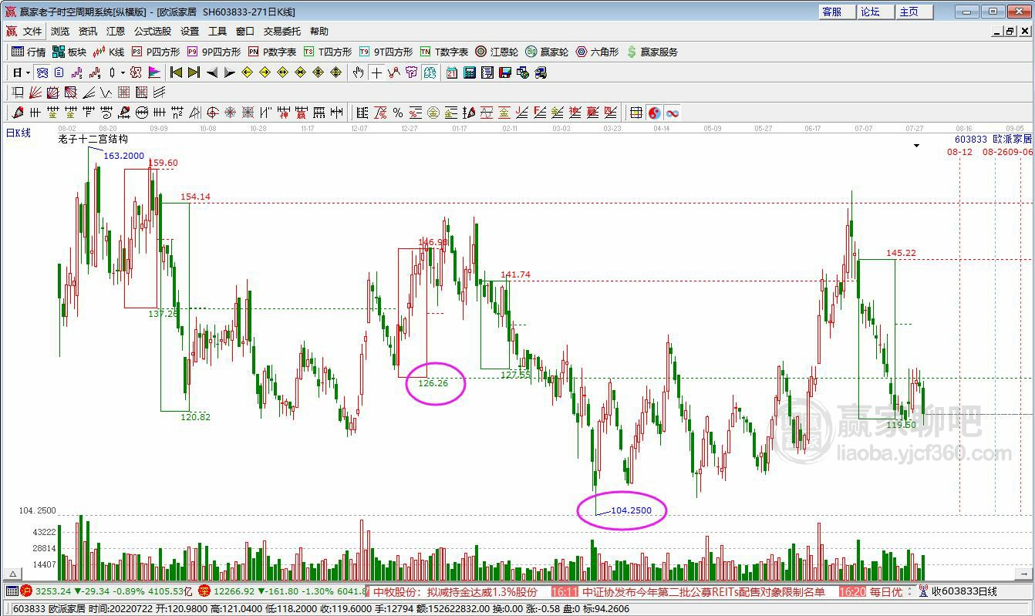
Task: Click the 主页 button
Action: (914, 12)
